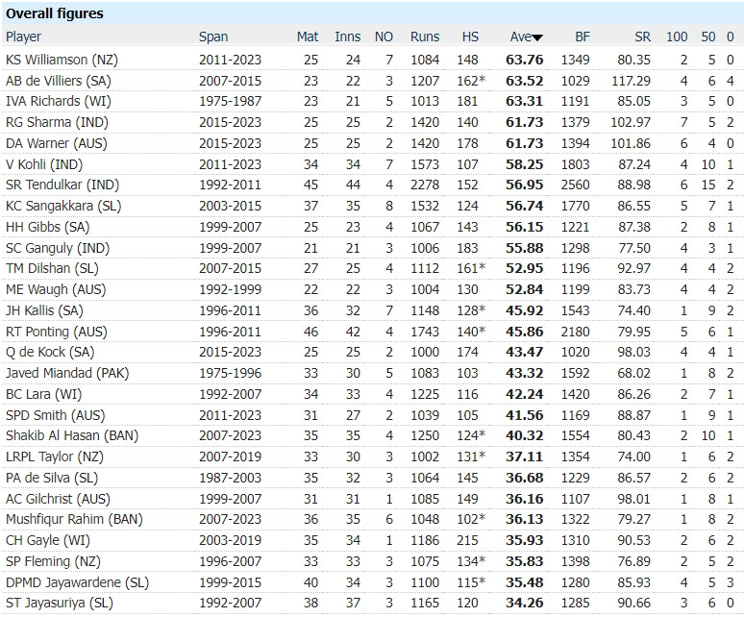This screenshot has width=744, height=617.
Task: Select RT Ponting (AUS) player name
Action: pyautogui.click(x=57, y=332)
